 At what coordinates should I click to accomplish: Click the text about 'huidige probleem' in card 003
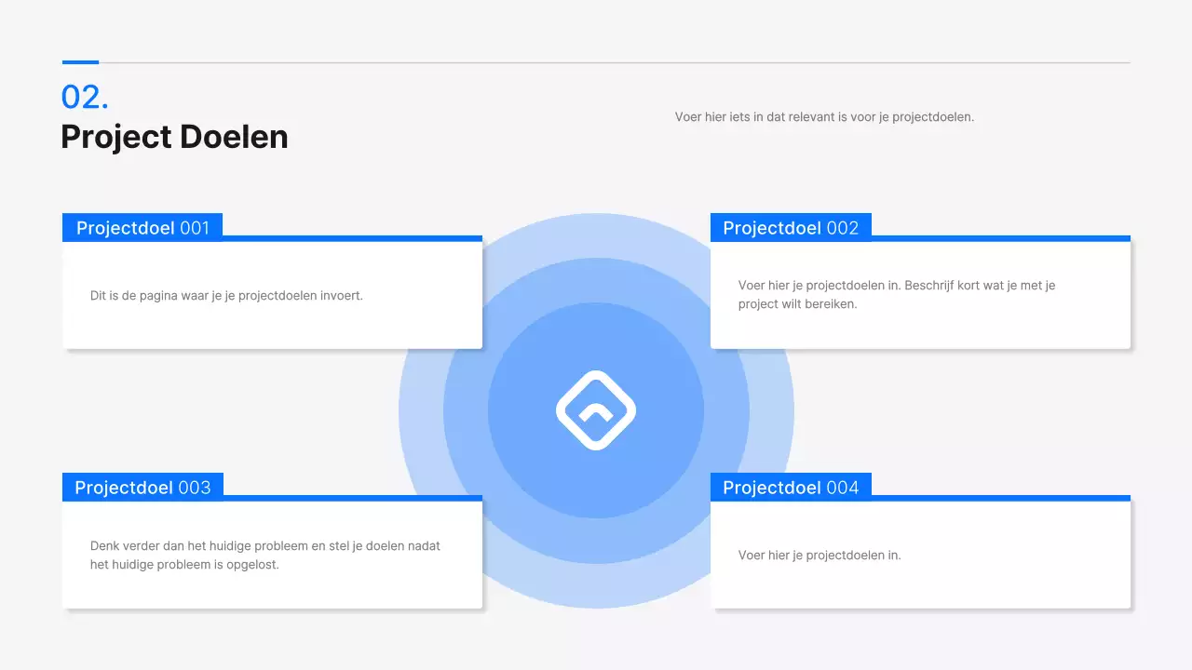264,555
